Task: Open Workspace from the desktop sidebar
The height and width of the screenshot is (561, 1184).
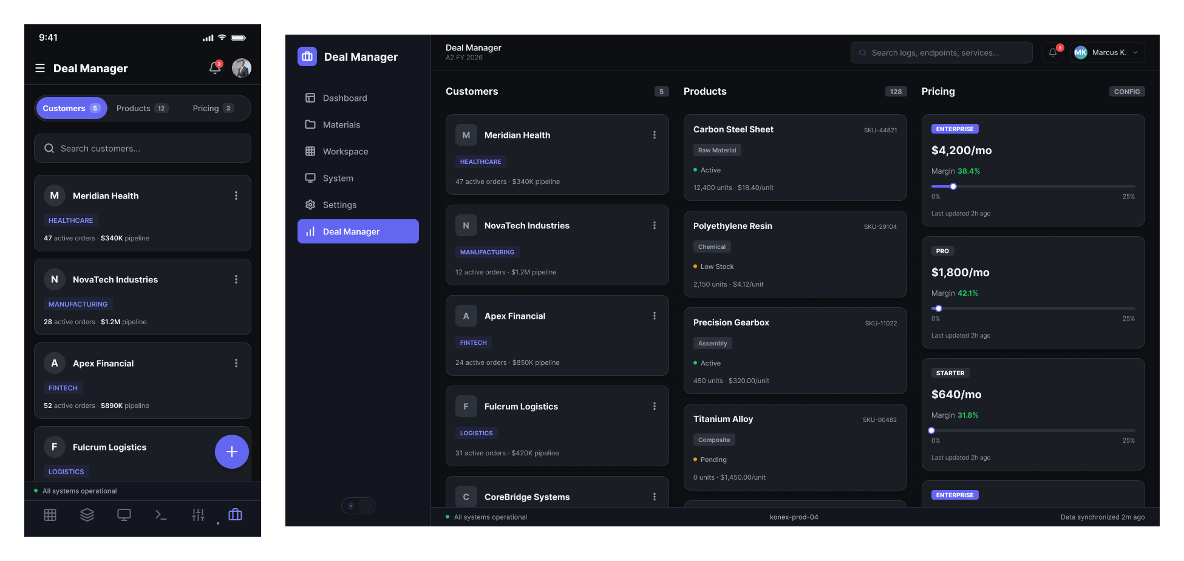Action: pyautogui.click(x=358, y=151)
